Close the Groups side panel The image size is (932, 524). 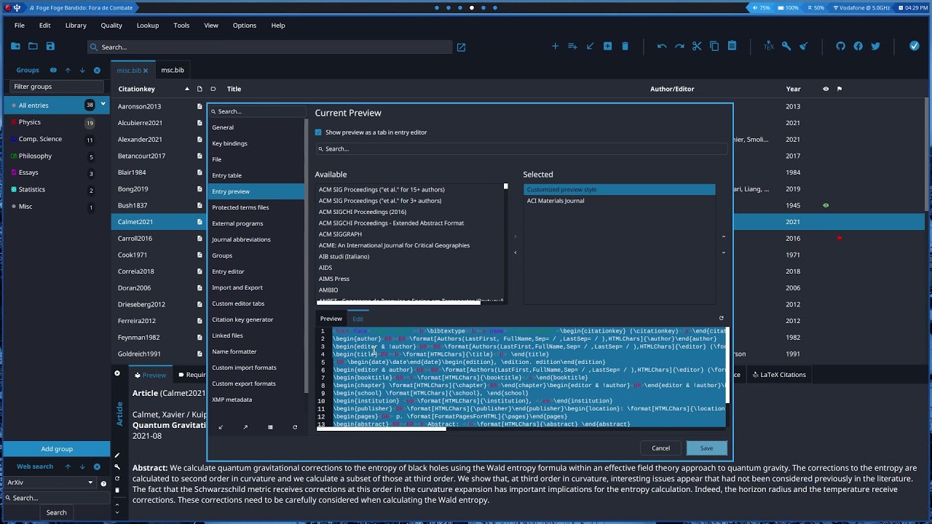pos(97,71)
